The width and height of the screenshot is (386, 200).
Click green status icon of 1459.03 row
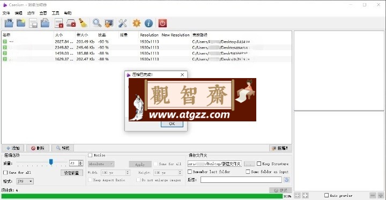(x=5, y=53)
